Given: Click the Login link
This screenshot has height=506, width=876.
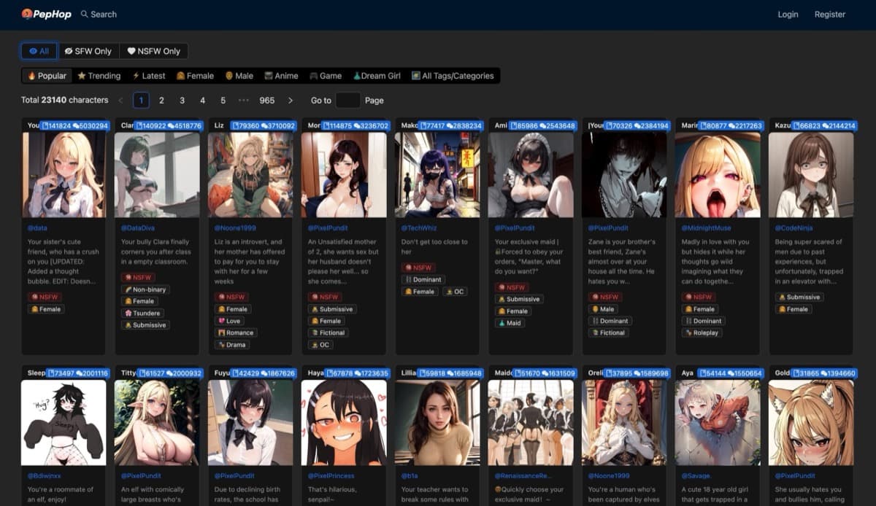Looking at the screenshot, I should point(788,14).
